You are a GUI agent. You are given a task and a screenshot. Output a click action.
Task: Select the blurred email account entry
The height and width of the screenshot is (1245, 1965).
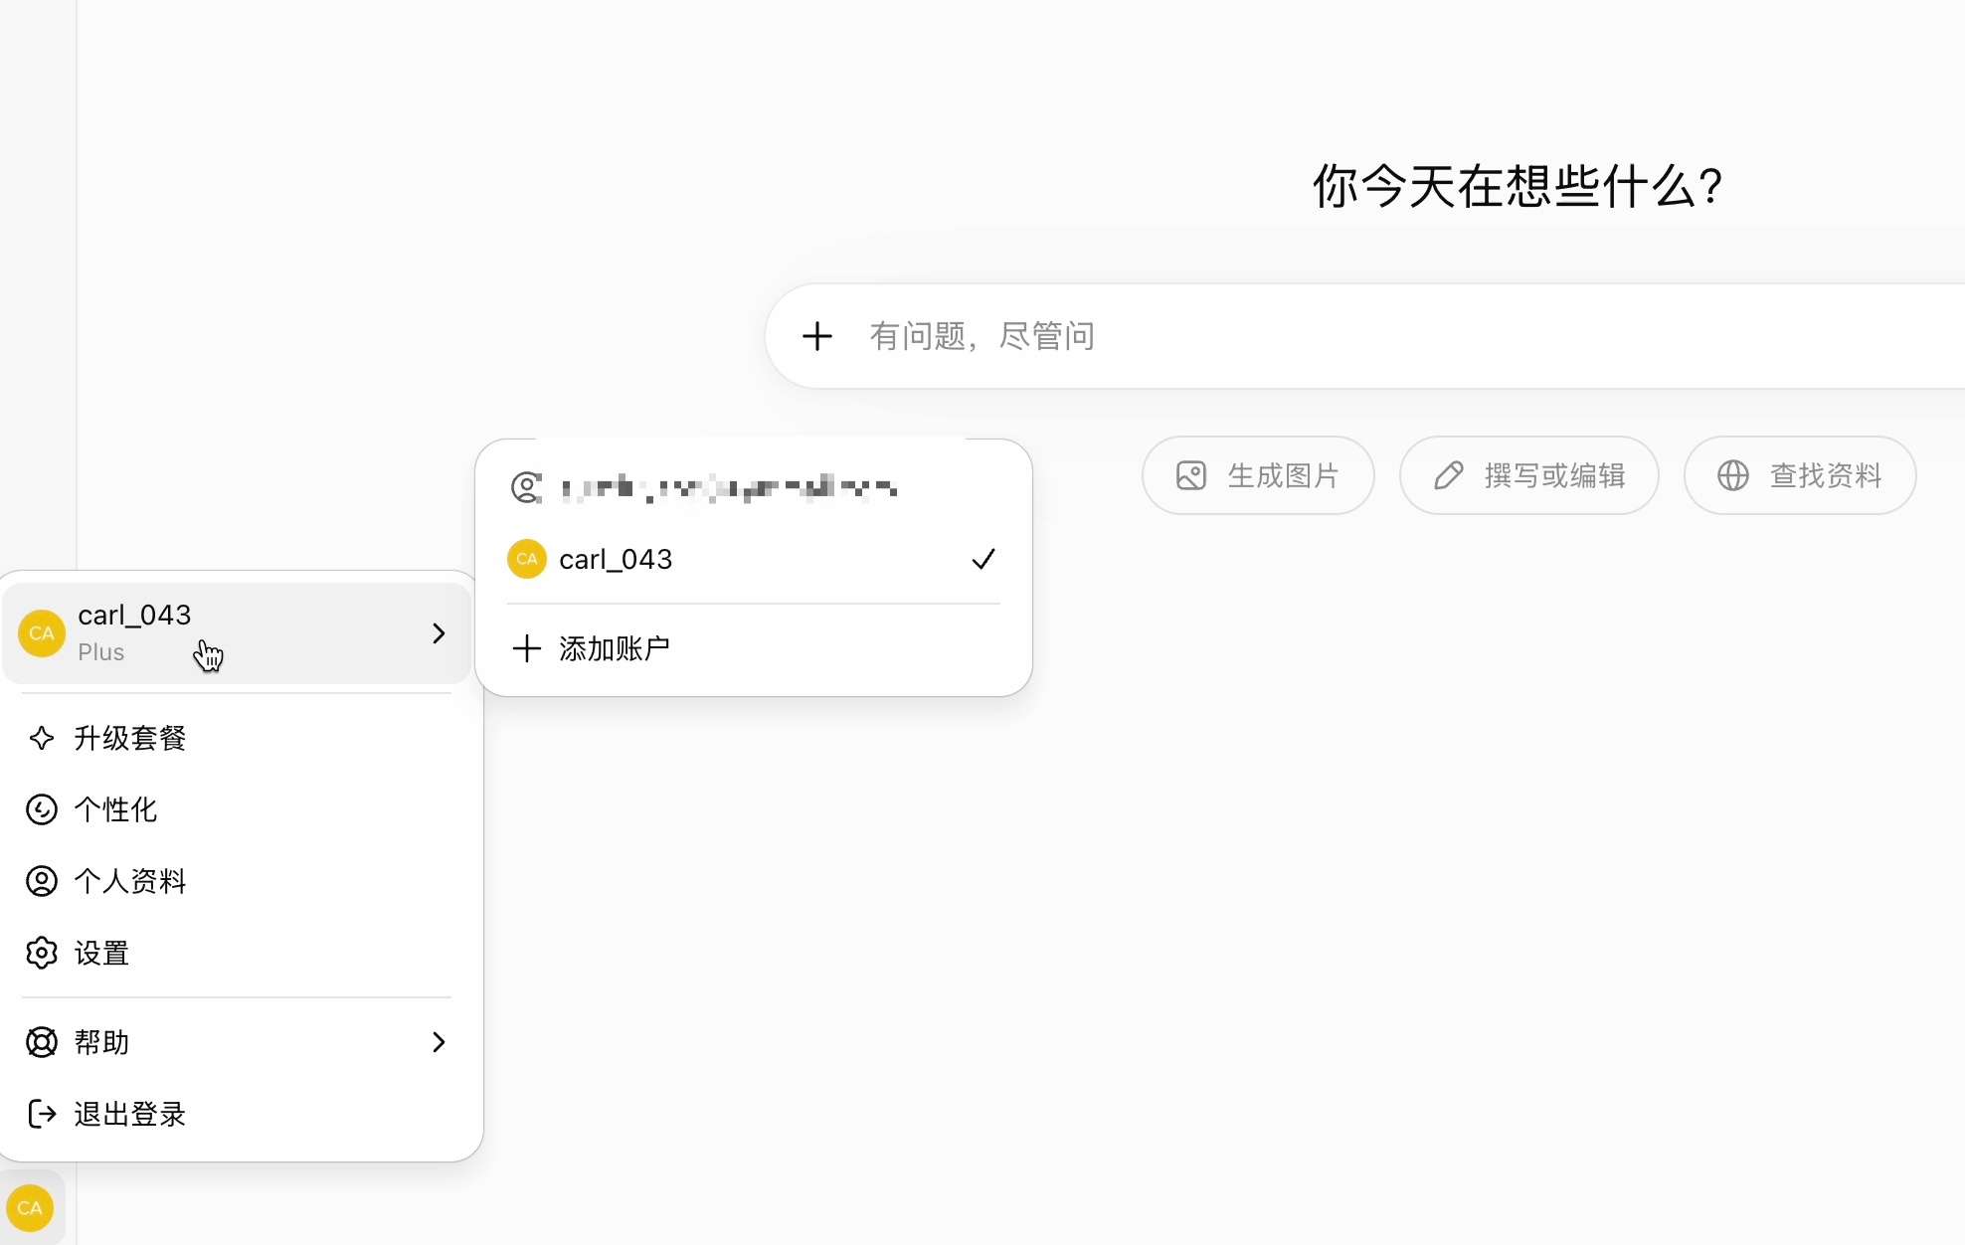754,487
